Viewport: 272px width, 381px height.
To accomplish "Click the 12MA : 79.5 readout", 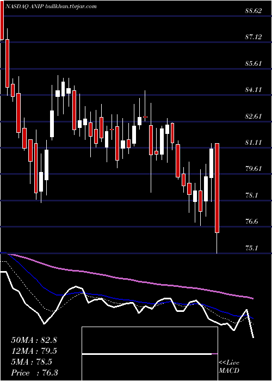I will pyautogui.click(x=34, y=351).
